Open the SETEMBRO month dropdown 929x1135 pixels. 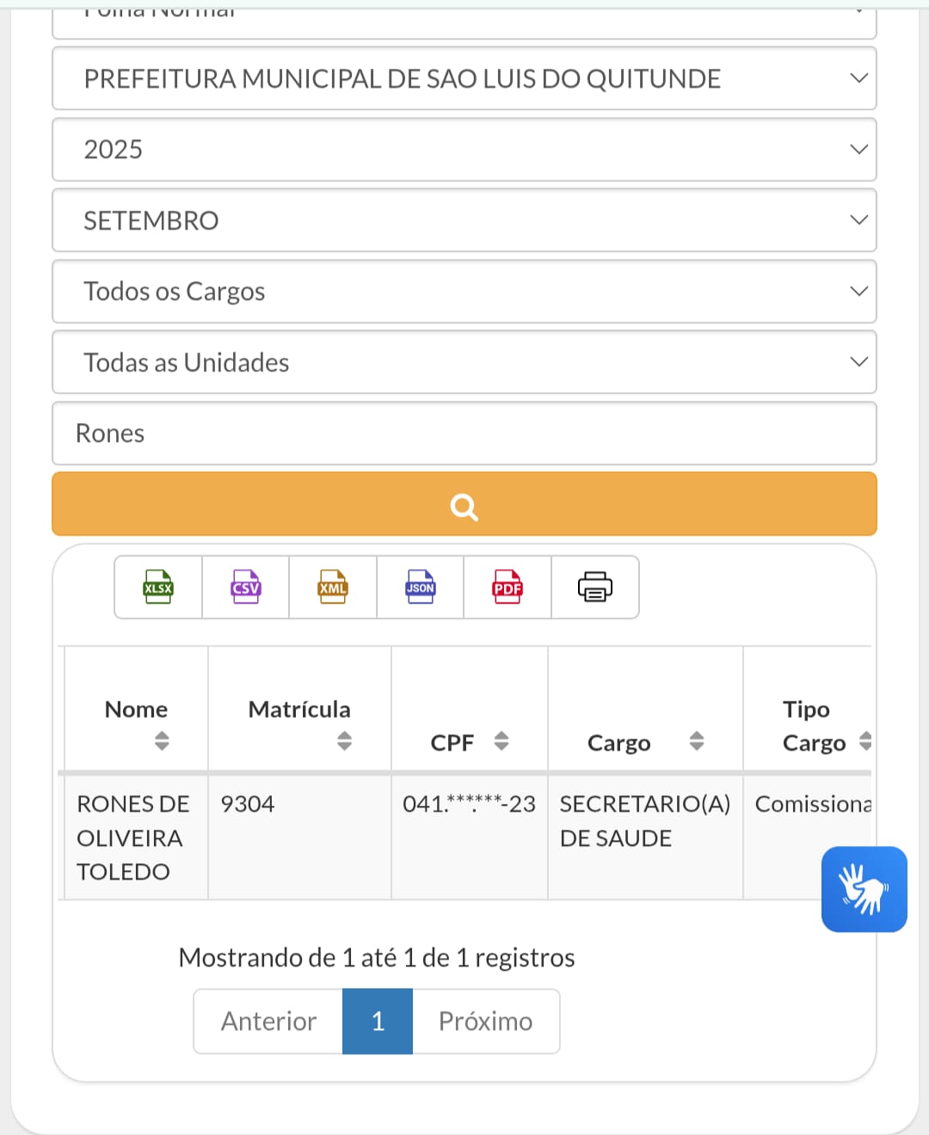pyautogui.click(x=464, y=221)
